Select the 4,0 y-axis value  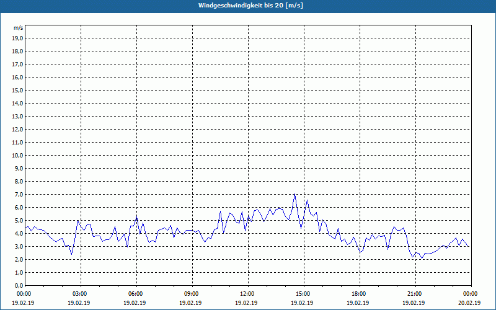[19, 234]
